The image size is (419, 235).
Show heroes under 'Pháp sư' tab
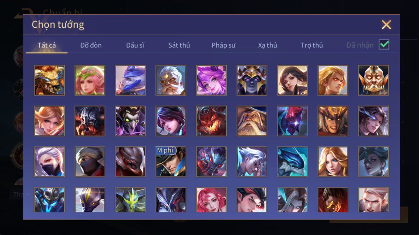[223, 45]
